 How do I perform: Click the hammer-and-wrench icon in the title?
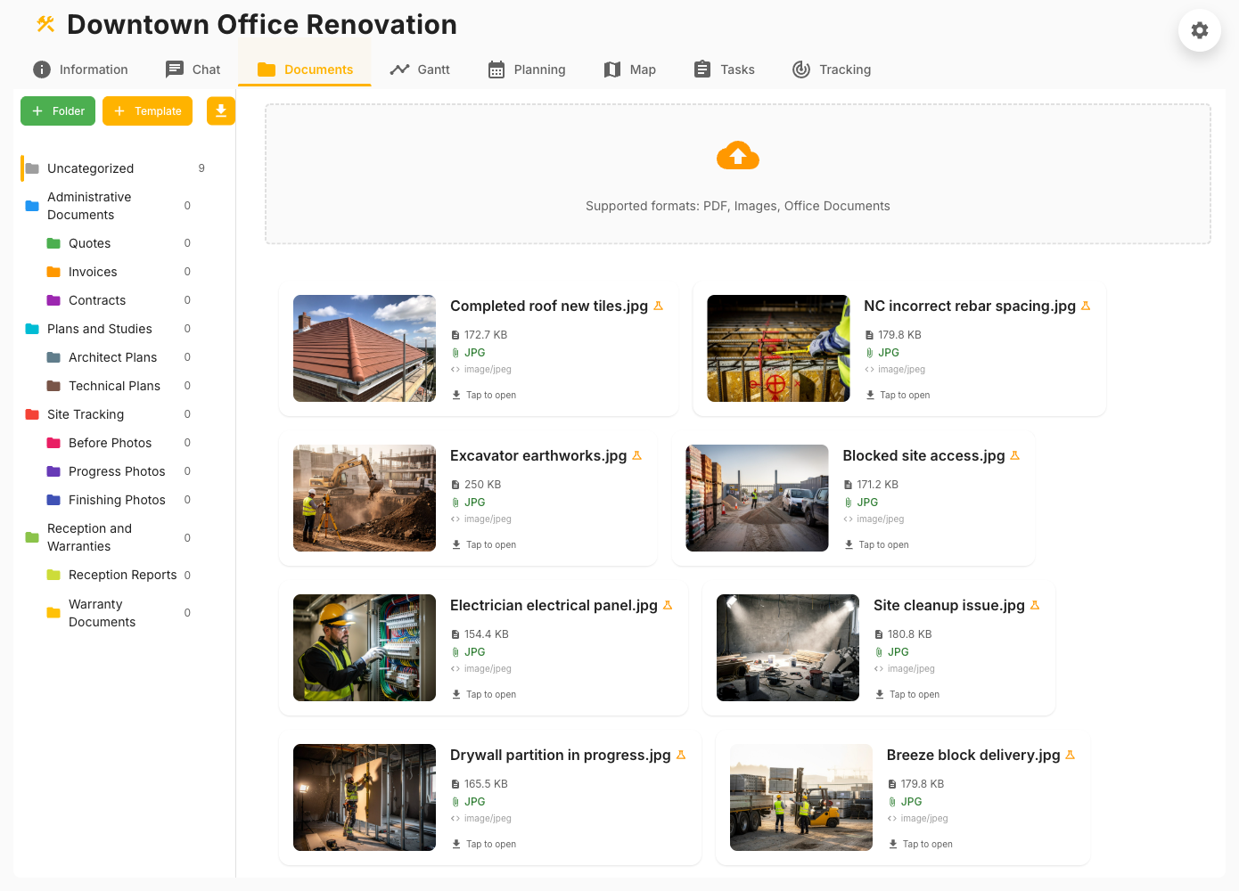(44, 24)
